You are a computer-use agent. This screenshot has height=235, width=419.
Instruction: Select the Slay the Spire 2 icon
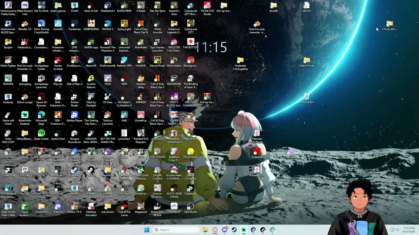[157, 8]
